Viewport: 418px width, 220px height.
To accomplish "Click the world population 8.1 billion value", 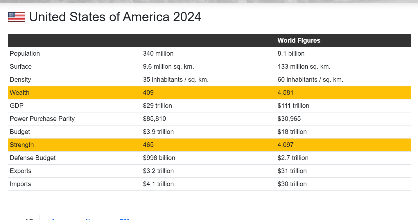I will (291, 54).
